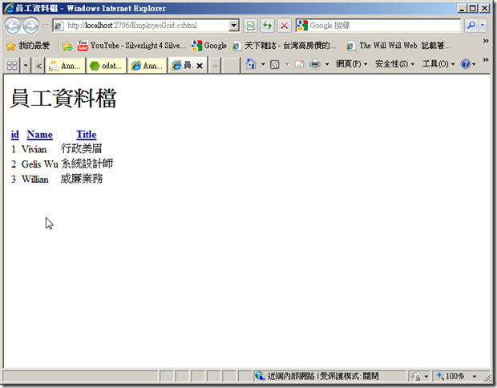The width and height of the screenshot is (497, 388).
Task: Expand the command bar overflow chevron
Action: point(485,59)
